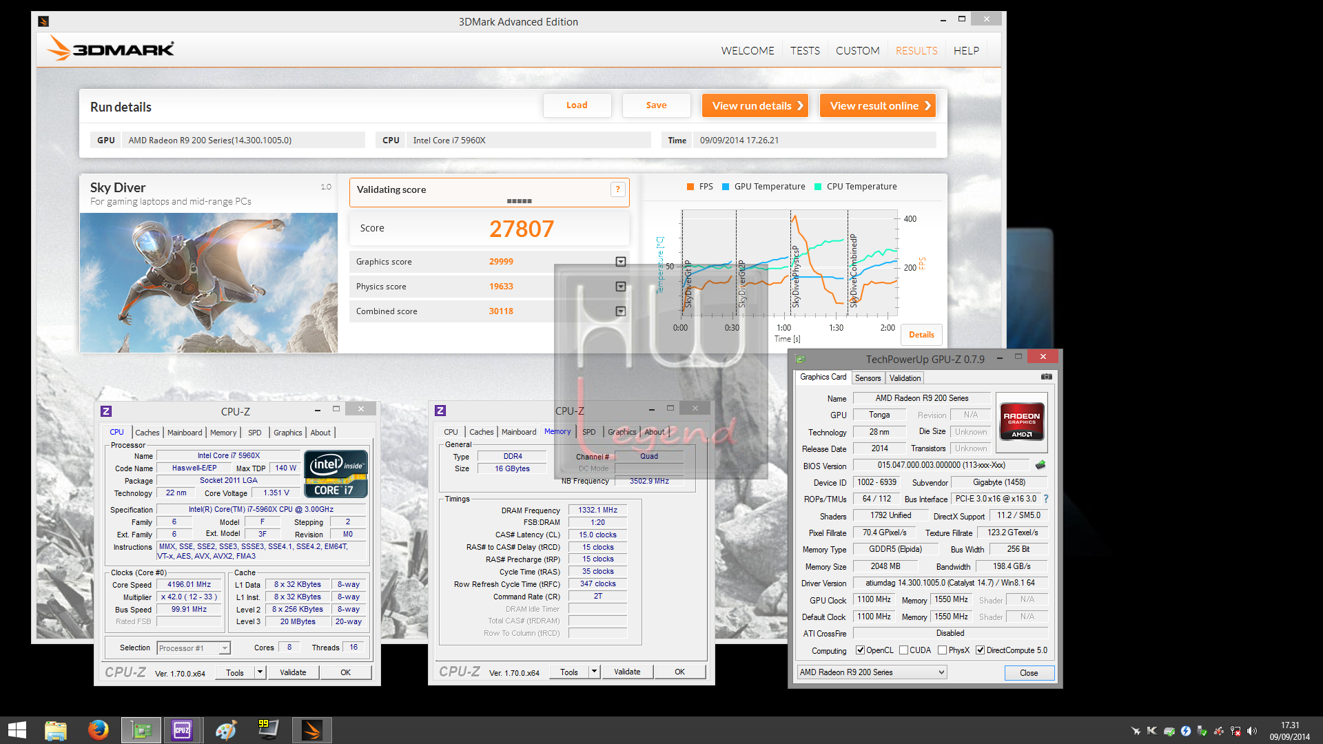Click the Sky Diver preview thumbnail
This screenshot has width=1323, height=744.
coord(209,282)
